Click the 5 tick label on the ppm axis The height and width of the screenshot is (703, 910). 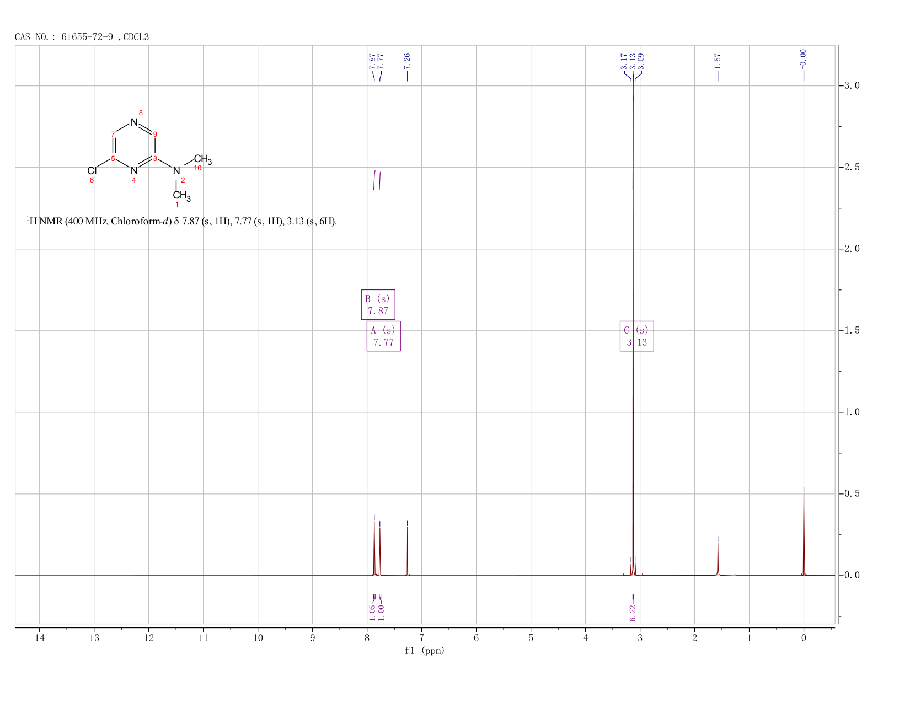[x=531, y=638]
